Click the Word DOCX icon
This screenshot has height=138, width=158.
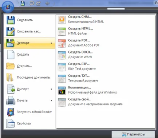tap(62, 55)
